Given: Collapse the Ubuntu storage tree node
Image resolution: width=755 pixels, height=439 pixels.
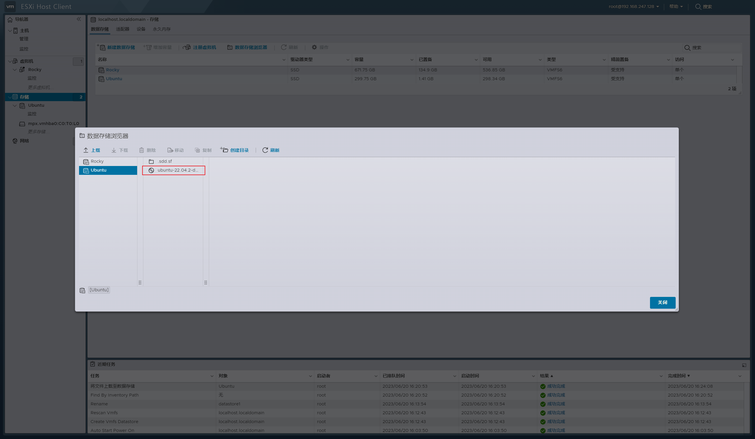Looking at the screenshot, I should [x=15, y=106].
